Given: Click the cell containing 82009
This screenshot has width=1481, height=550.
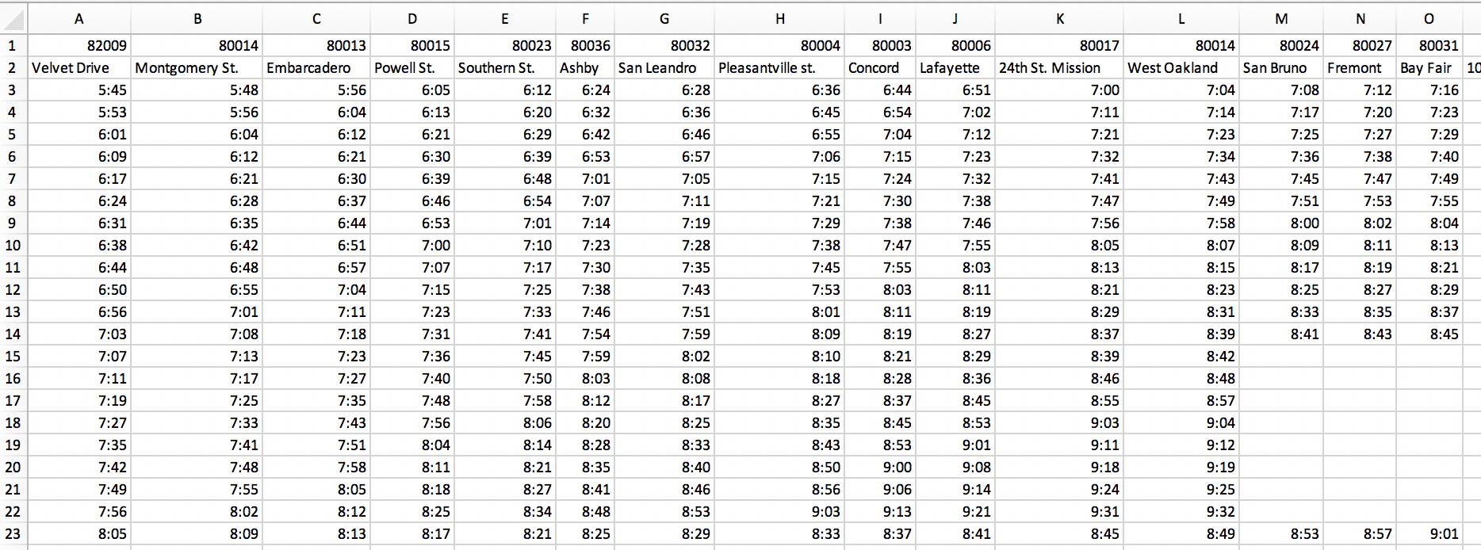Looking at the screenshot, I should coord(79,46).
